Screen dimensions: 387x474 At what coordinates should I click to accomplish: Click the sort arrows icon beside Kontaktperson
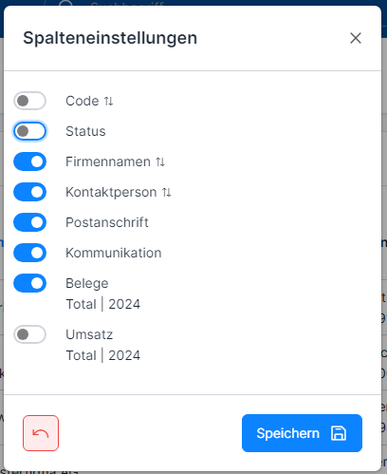[x=167, y=193]
